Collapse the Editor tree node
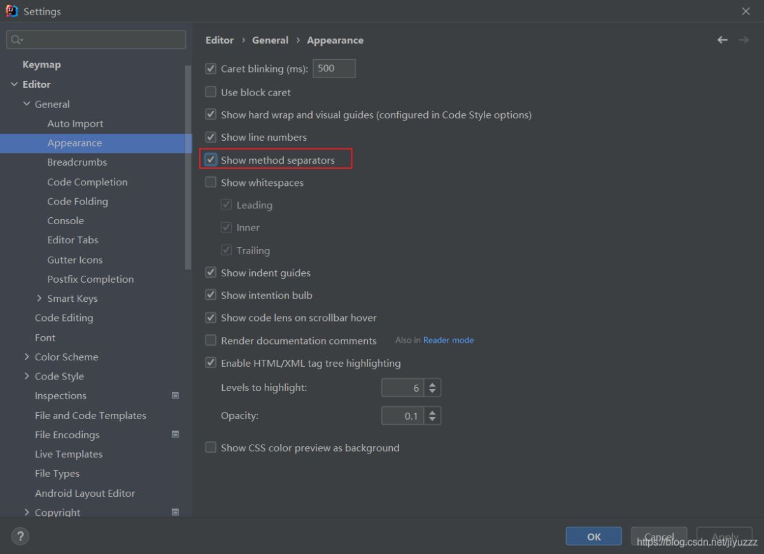Image resolution: width=764 pixels, height=554 pixels. tap(14, 84)
